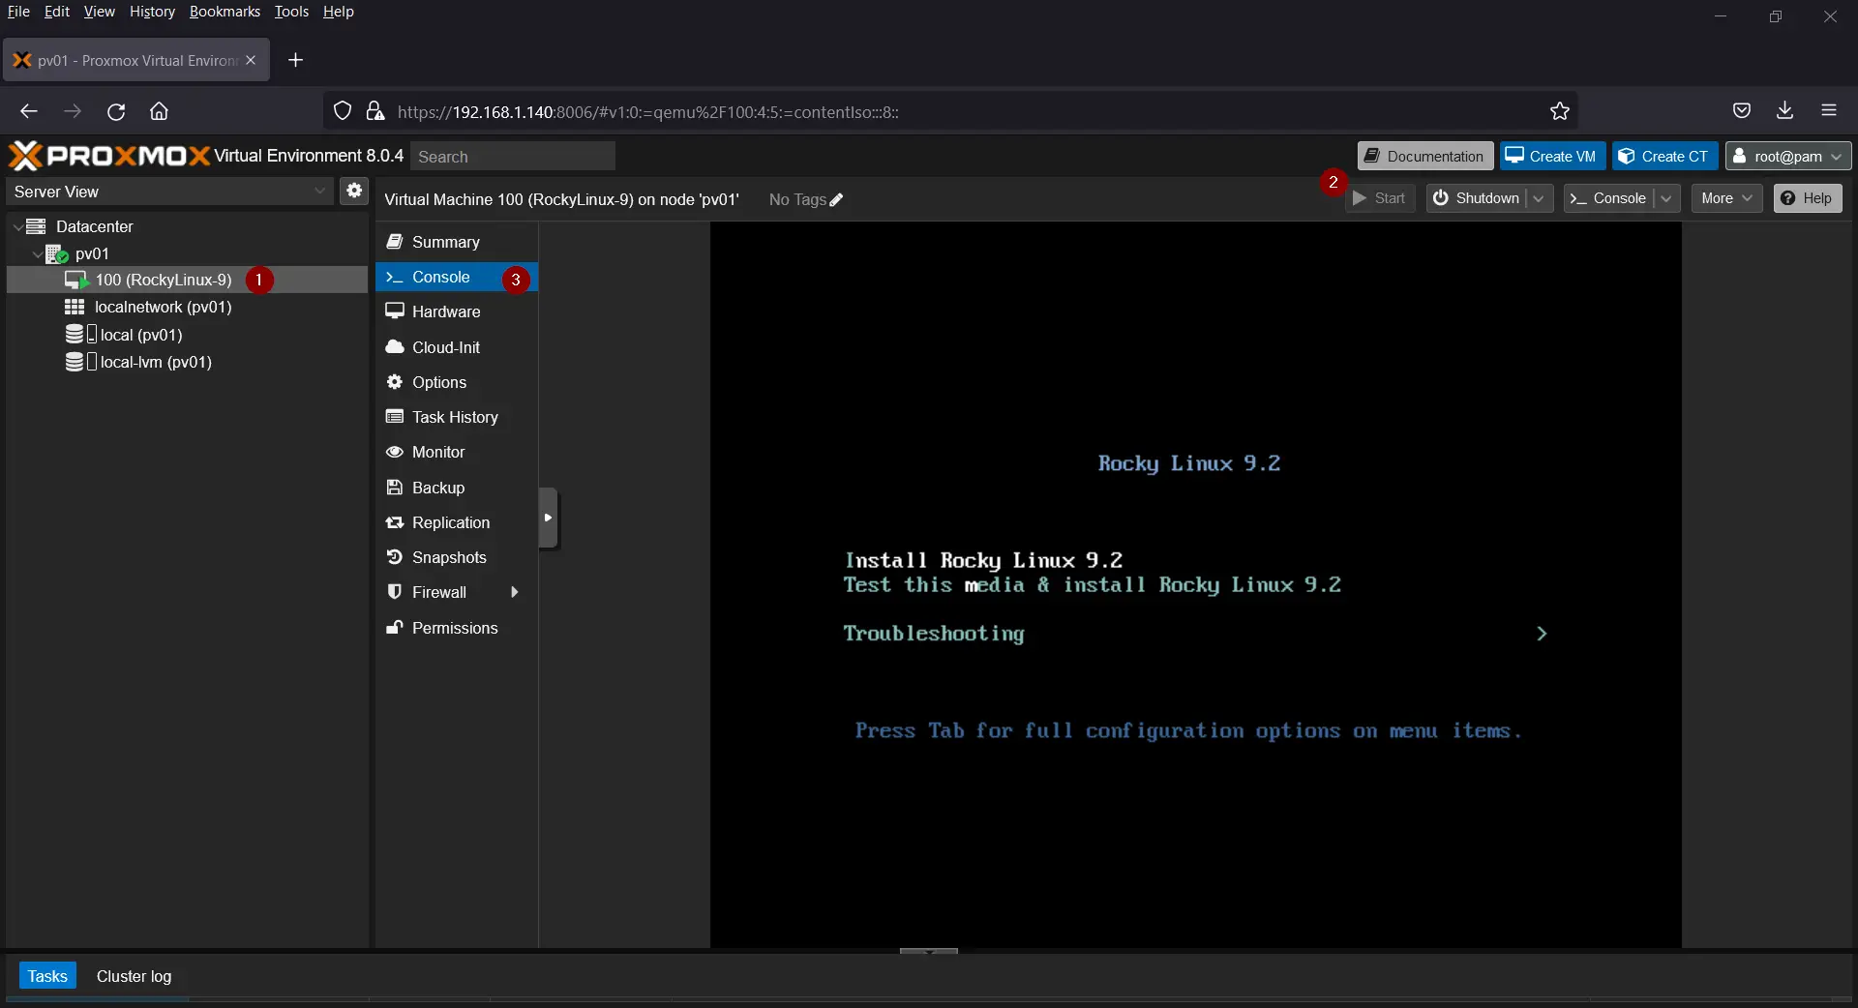
Task: Open VM Options
Action: (x=456, y=382)
